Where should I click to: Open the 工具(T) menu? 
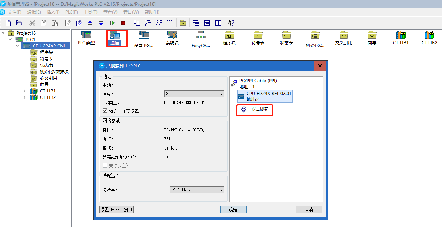point(90,12)
